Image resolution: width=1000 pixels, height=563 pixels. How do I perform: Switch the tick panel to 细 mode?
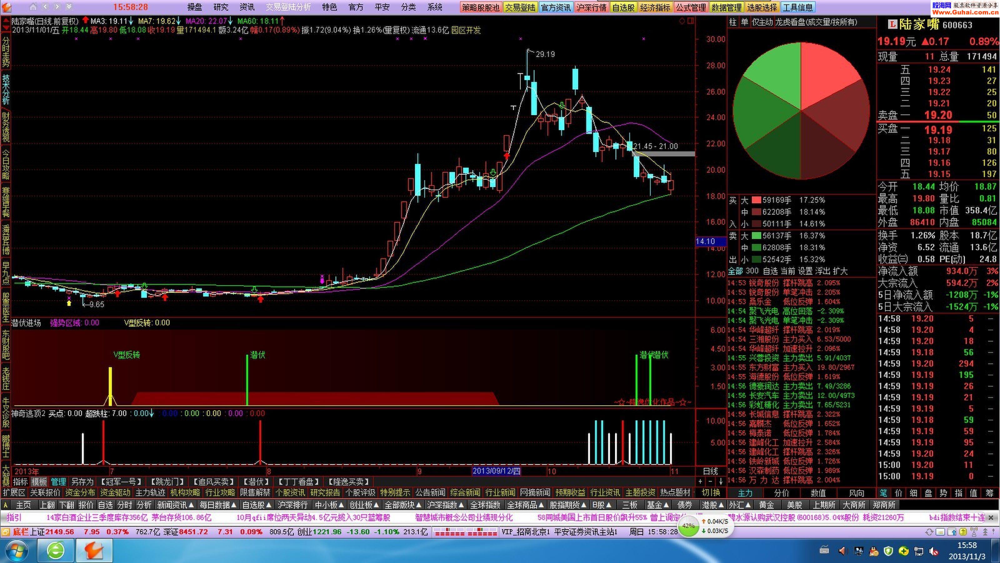[x=914, y=493]
